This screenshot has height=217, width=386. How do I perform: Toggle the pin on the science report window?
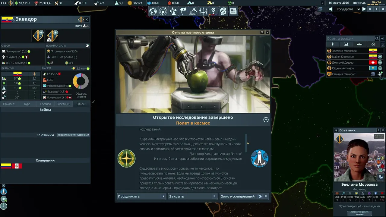coord(262,32)
